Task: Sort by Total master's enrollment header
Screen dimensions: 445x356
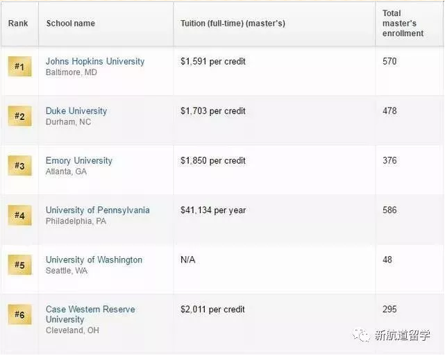Action: tap(403, 24)
